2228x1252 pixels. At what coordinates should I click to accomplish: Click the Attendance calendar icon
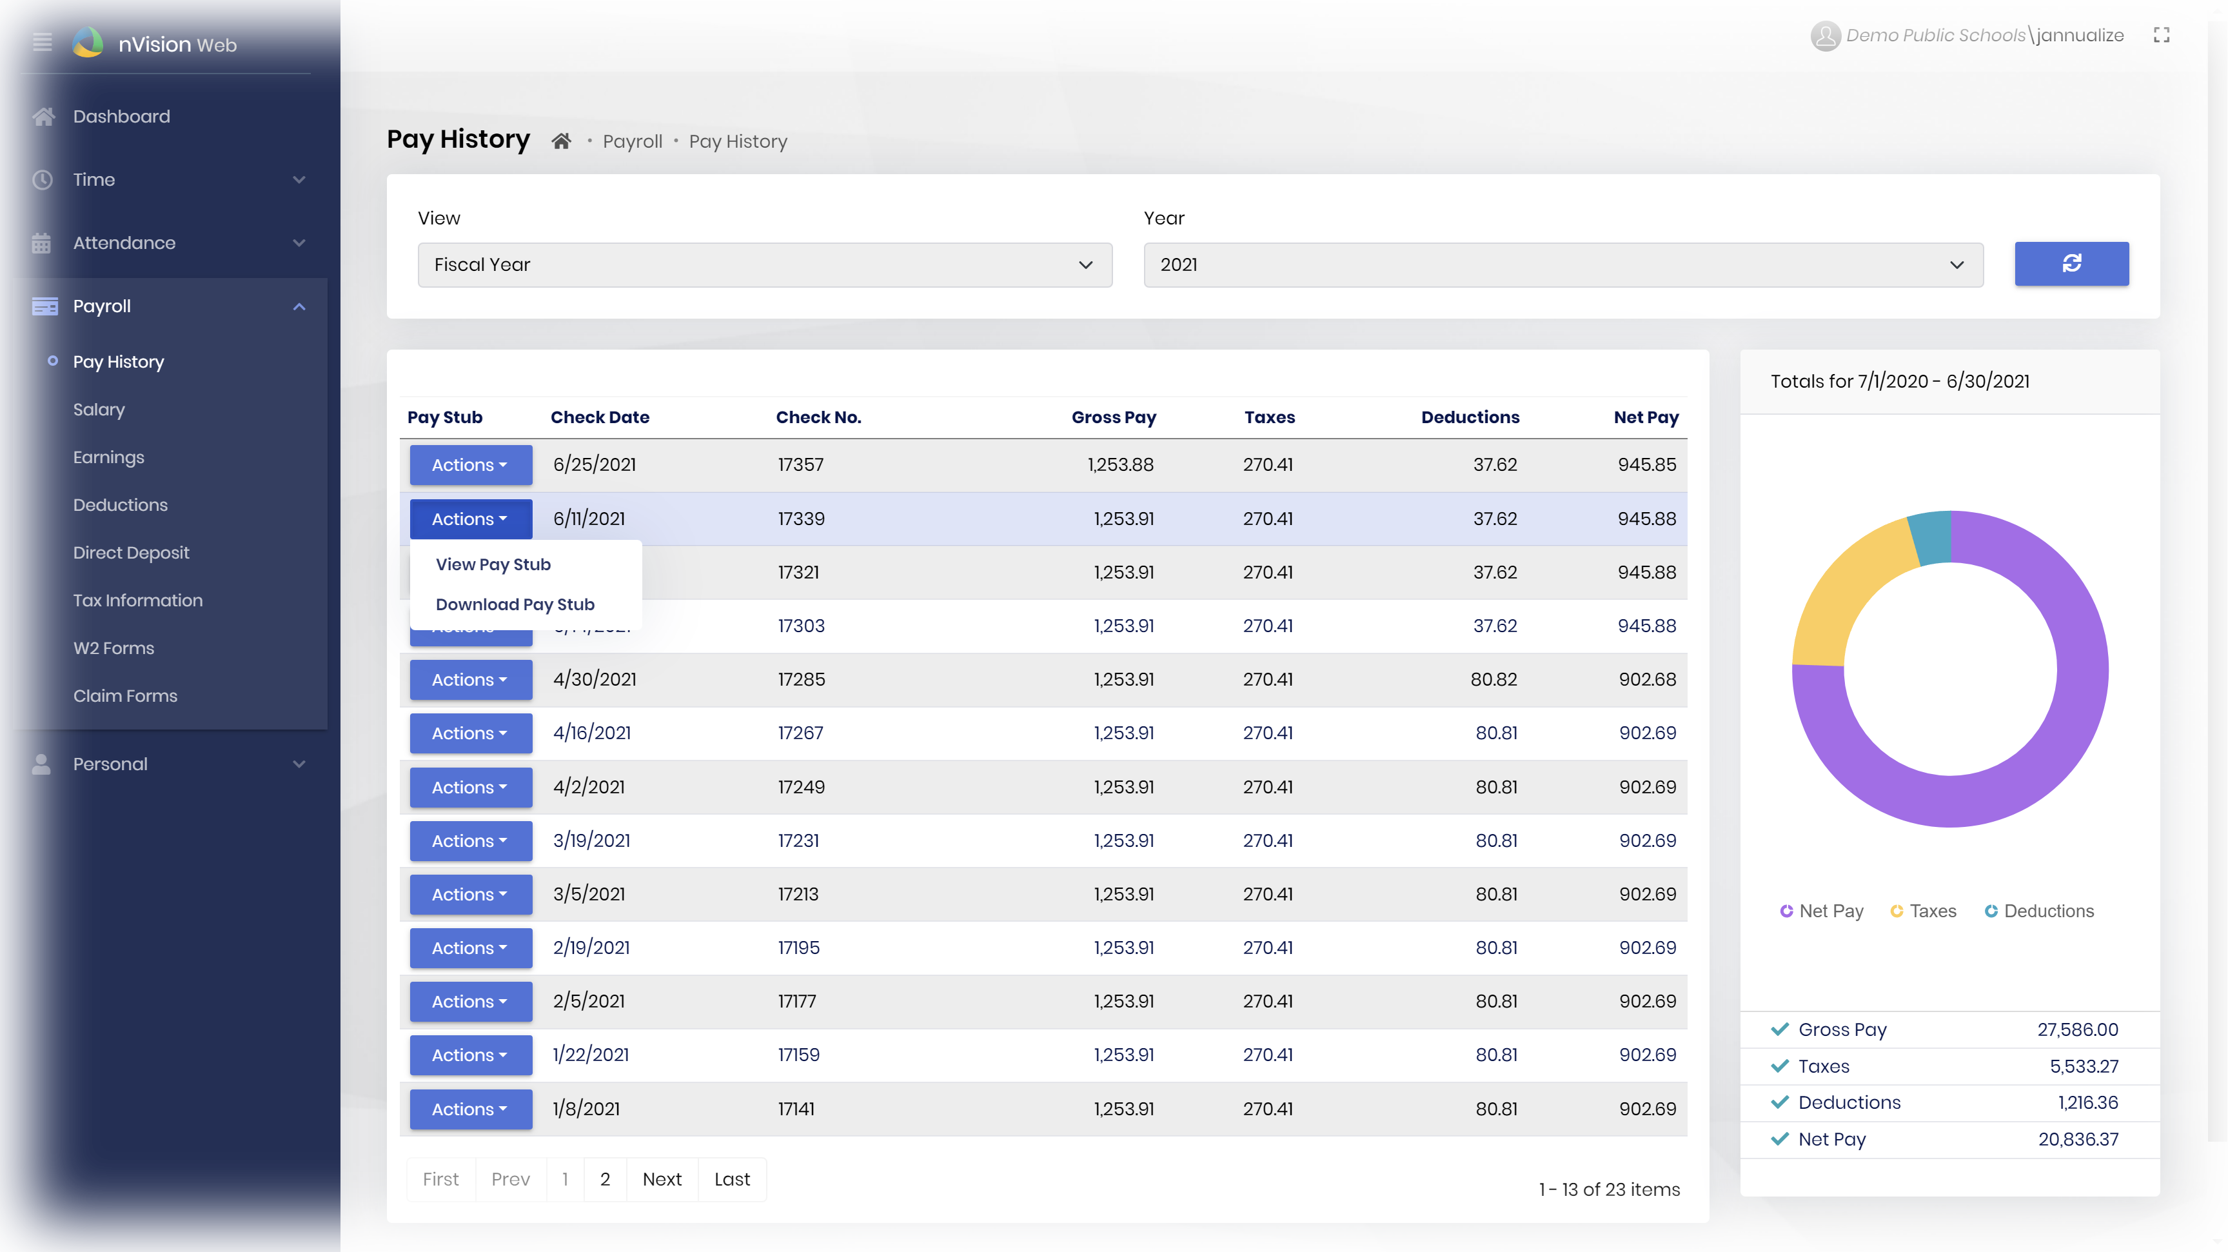41,243
